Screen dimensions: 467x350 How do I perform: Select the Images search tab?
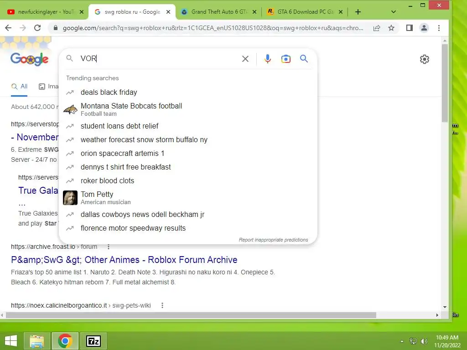click(48, 87)
